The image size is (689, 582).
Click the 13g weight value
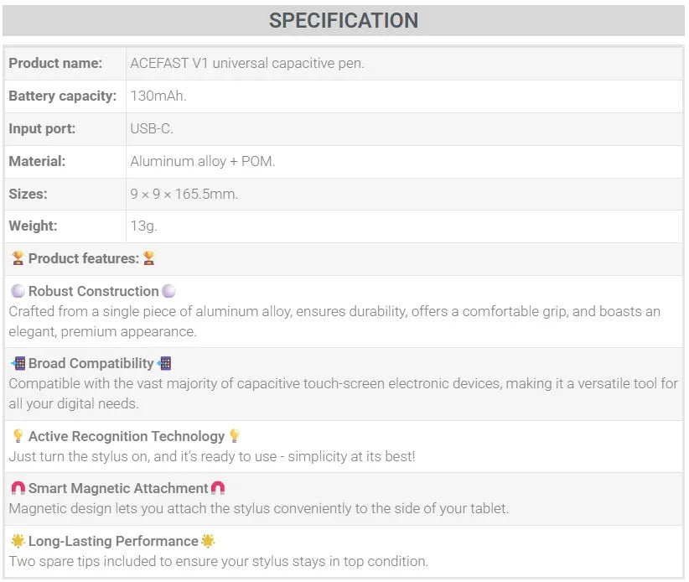coord(143,226)
